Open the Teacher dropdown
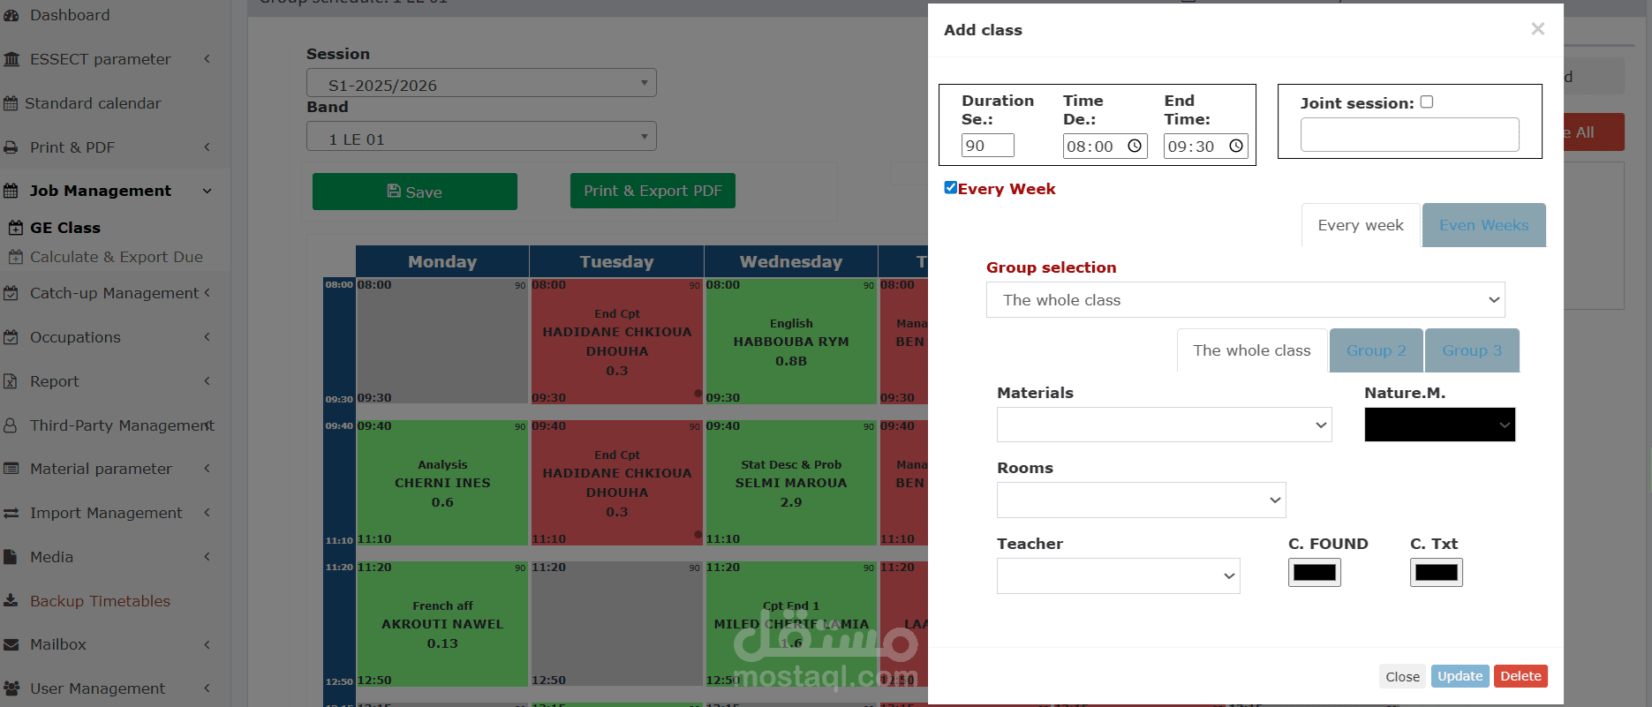This screenshot has width=1652, height=707. [x=1118, y=575]
